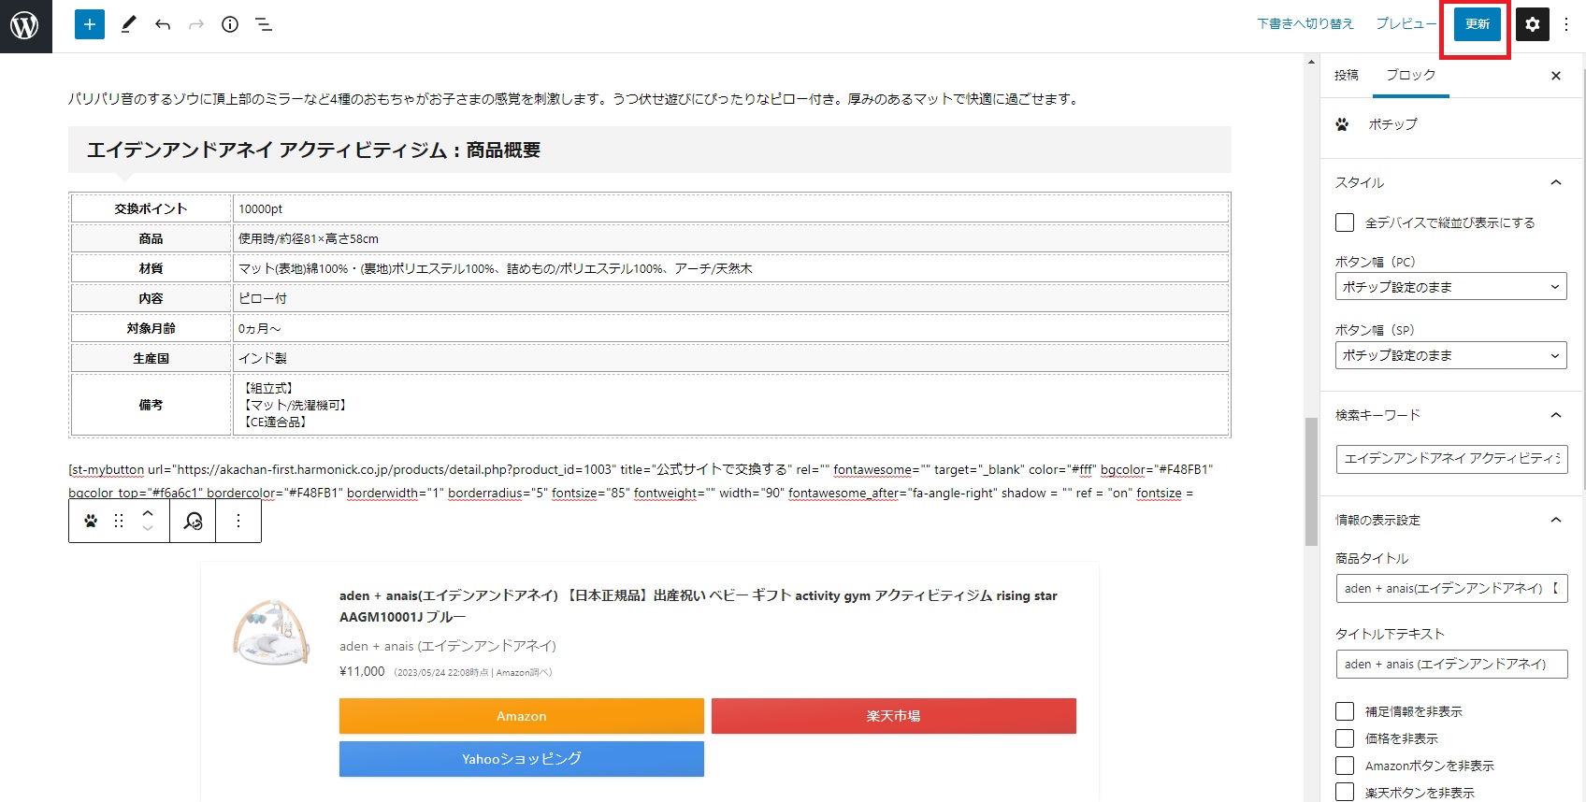This screenshot has width=1586, height=802.
Task: Click the blue 更新 button
Action: click(x=1478, y=24)
